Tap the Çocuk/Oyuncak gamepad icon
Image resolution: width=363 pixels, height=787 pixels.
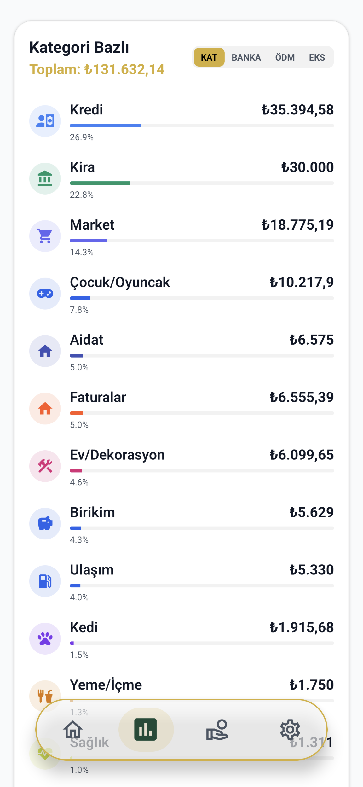pos(45,294)
